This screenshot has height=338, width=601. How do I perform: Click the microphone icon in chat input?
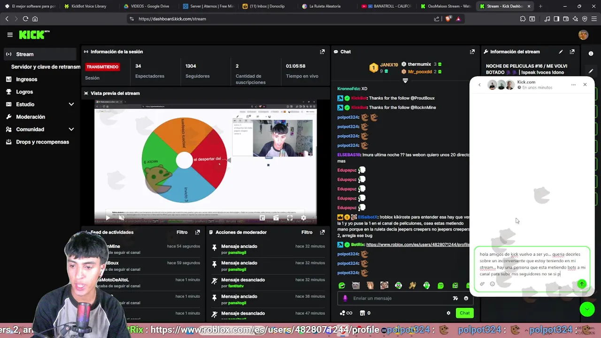click(x=345, y=298)
